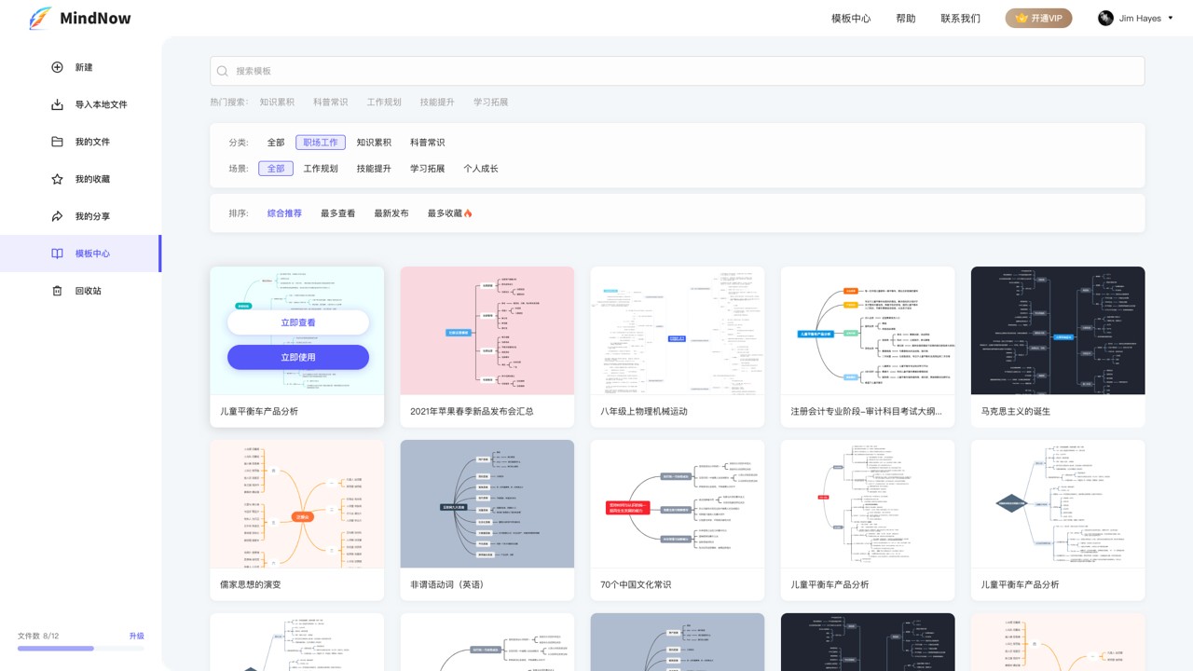The image size is (1193, 671).
Task: Select scene filter 全部
Action: coord(276,169)
